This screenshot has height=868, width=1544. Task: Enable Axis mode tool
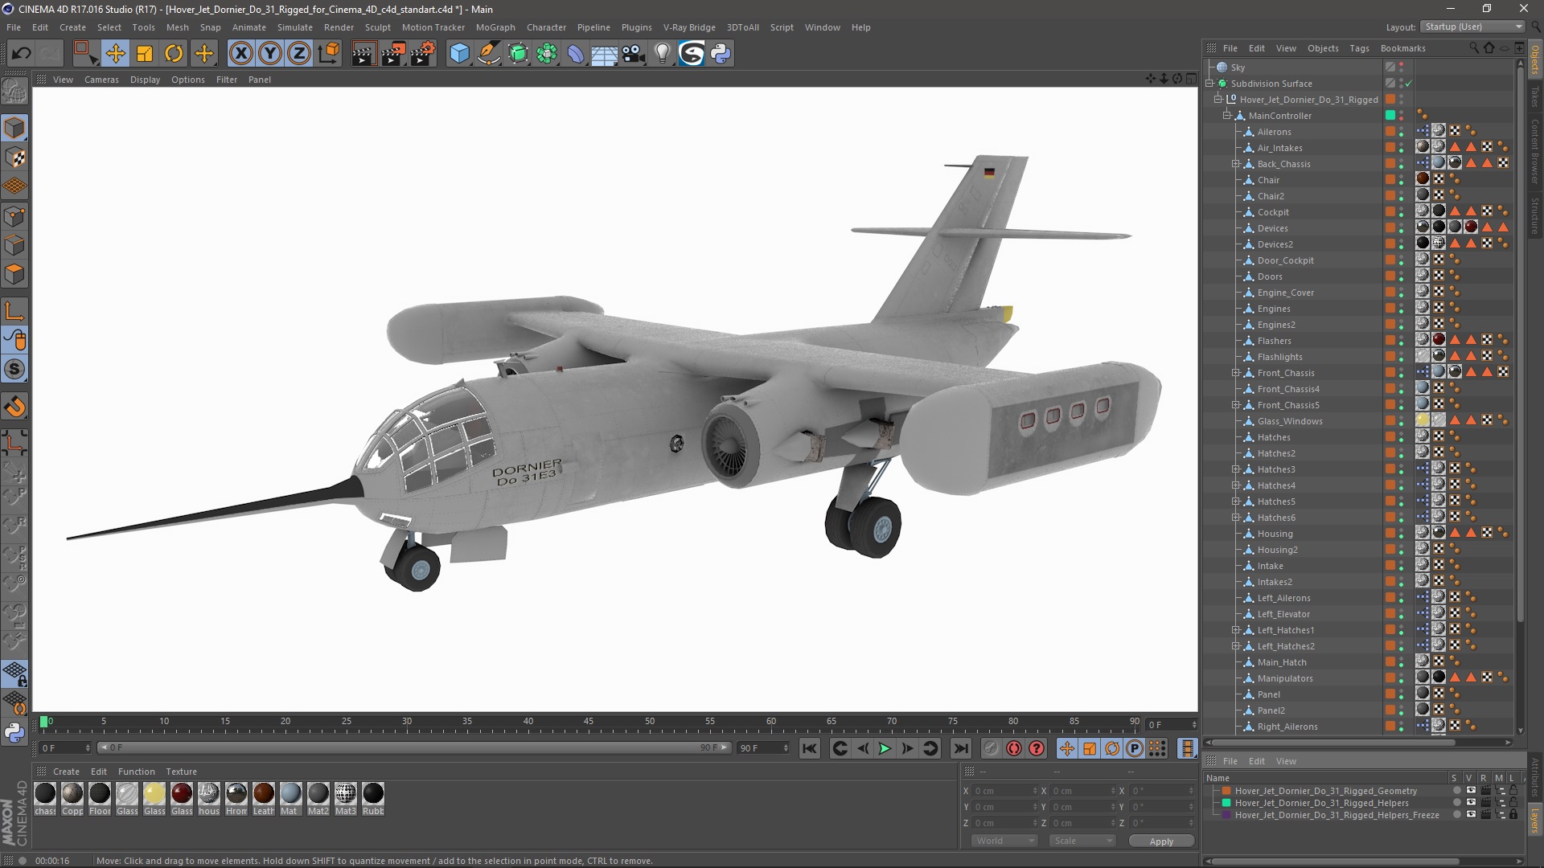pyautogui.click(x=14, y=311)
